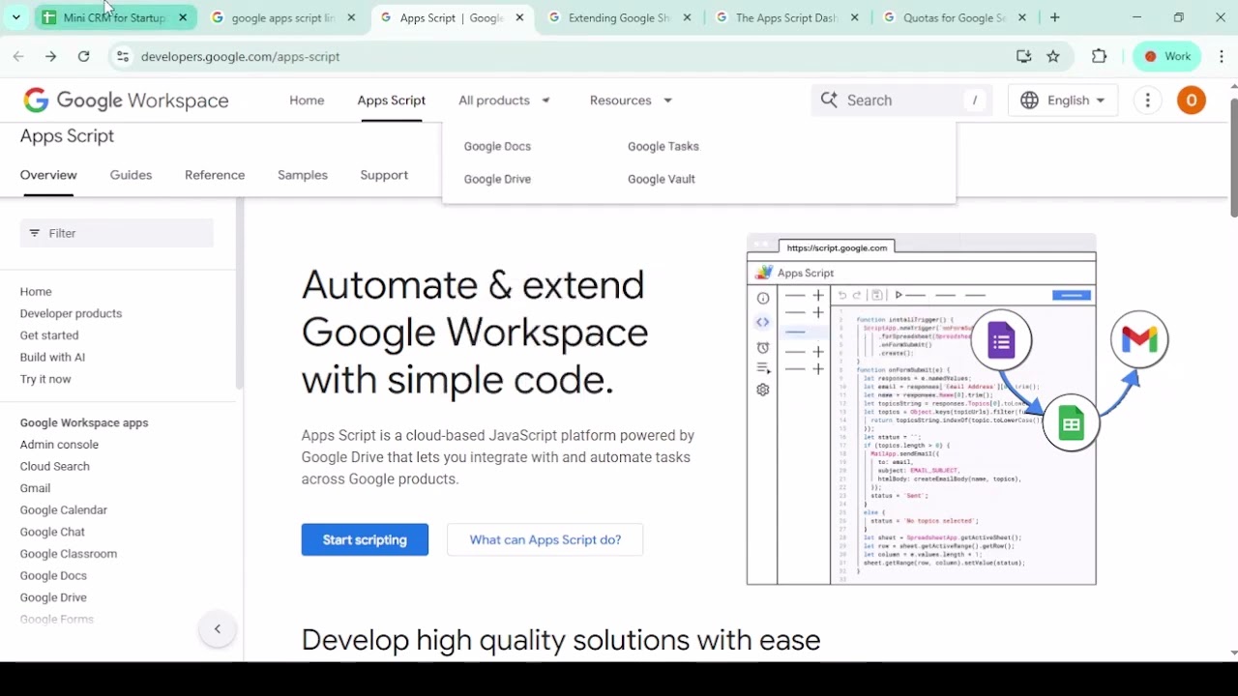Open the tab search dropdown arrow
1238x696 pixels.
(16, 17)
